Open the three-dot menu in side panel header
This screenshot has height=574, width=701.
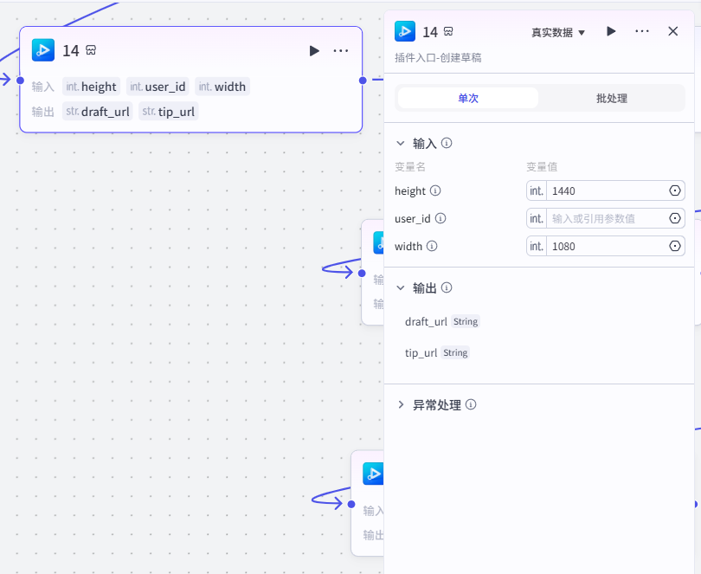[x=642, y=31]
